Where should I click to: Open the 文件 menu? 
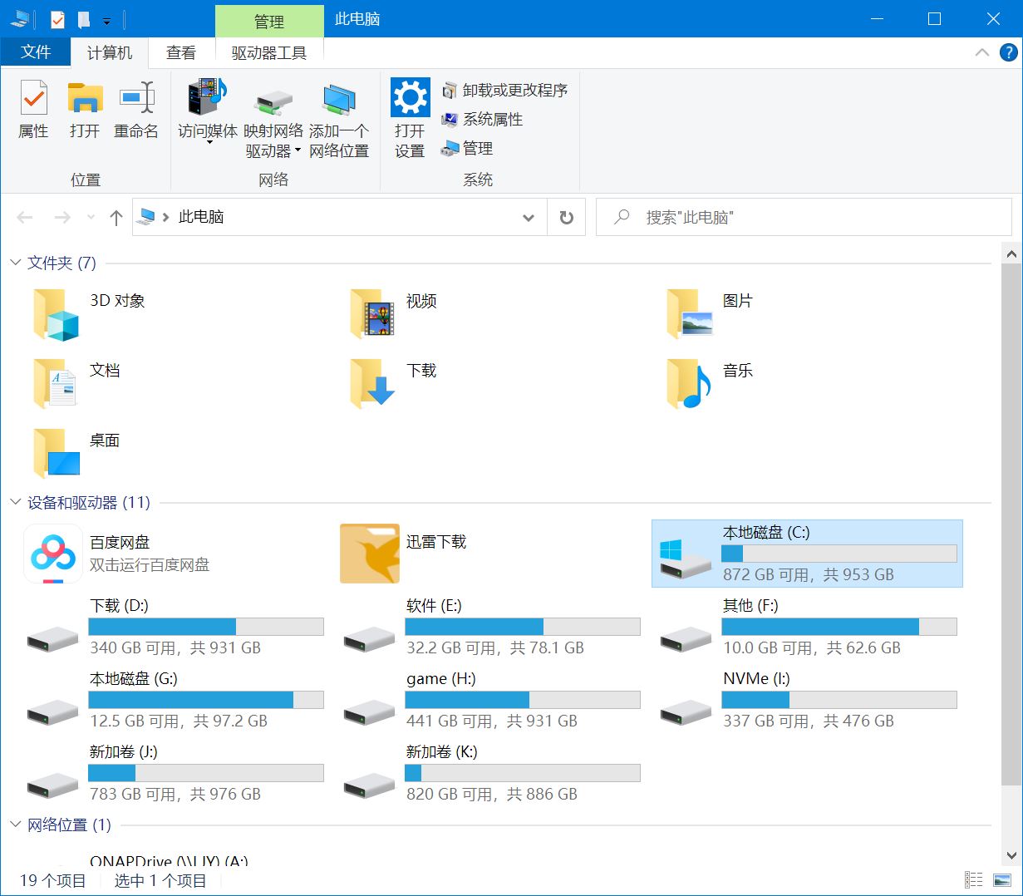(36, 51)
